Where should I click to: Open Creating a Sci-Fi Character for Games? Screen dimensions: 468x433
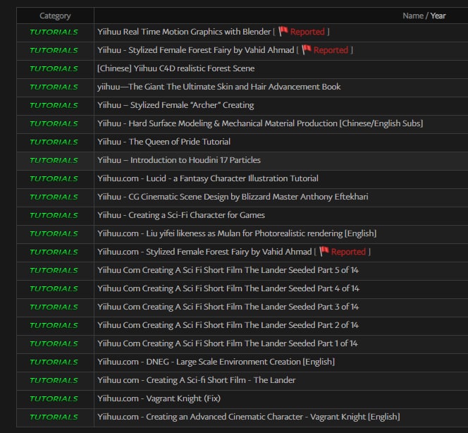pyautogui.click(x=181, y=215)
